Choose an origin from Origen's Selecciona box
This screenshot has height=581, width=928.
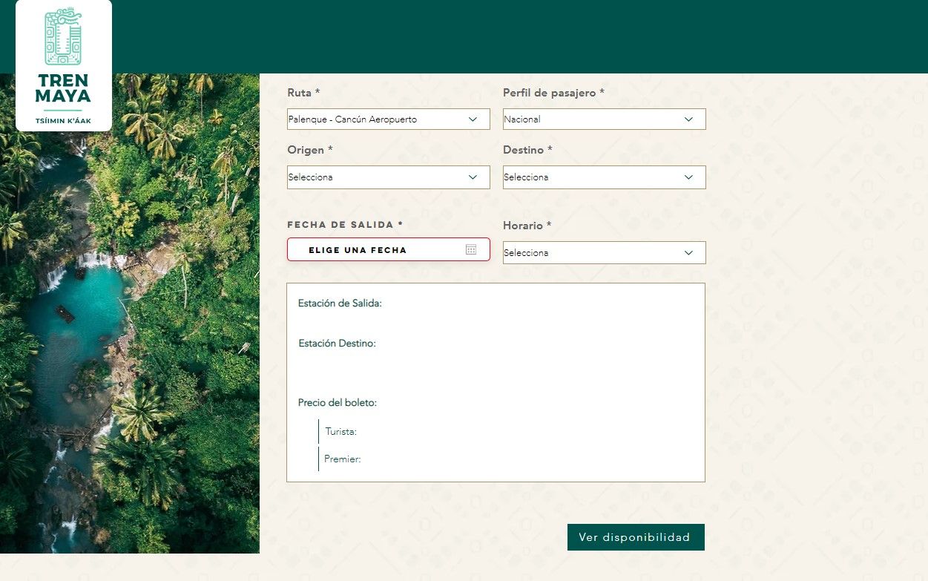pos(378,177)
